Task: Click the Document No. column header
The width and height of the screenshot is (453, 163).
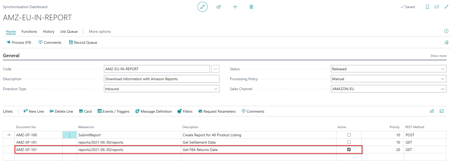Action: (26, 127)
